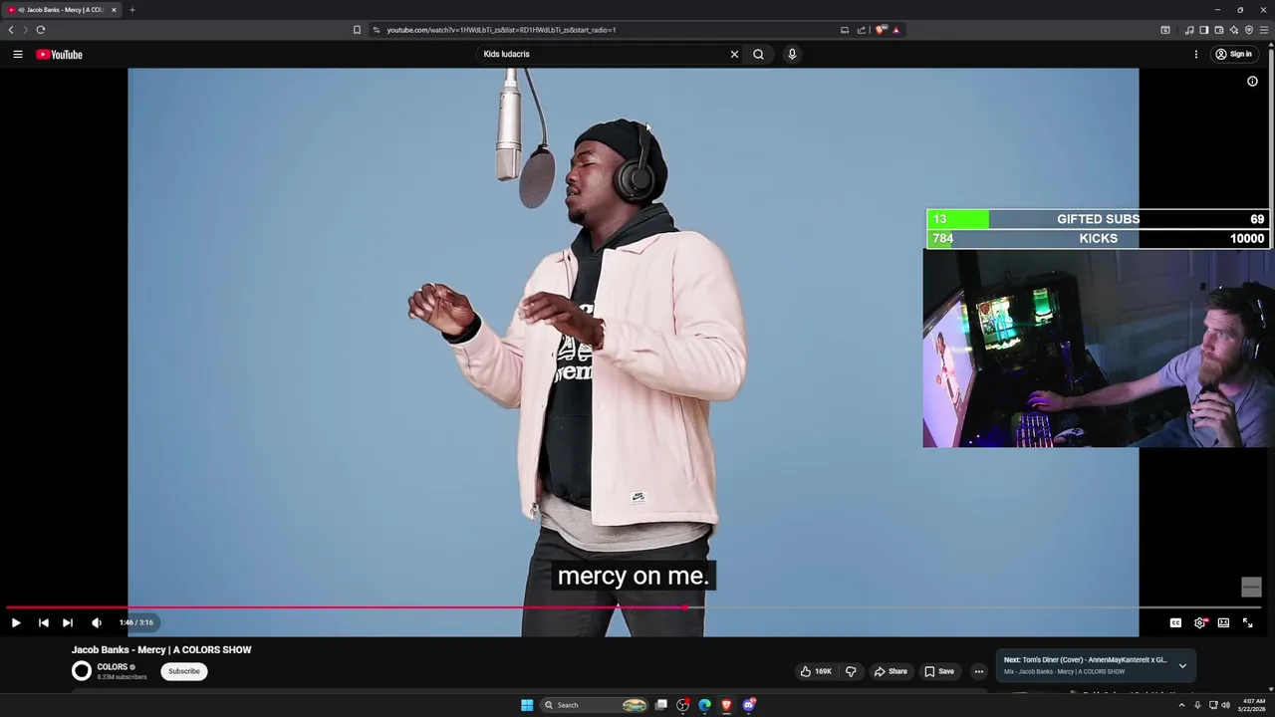Open Microsoft Edge from the taskbar
Image resolution: width=1275 pixels, height=717 pixels.
704,705
